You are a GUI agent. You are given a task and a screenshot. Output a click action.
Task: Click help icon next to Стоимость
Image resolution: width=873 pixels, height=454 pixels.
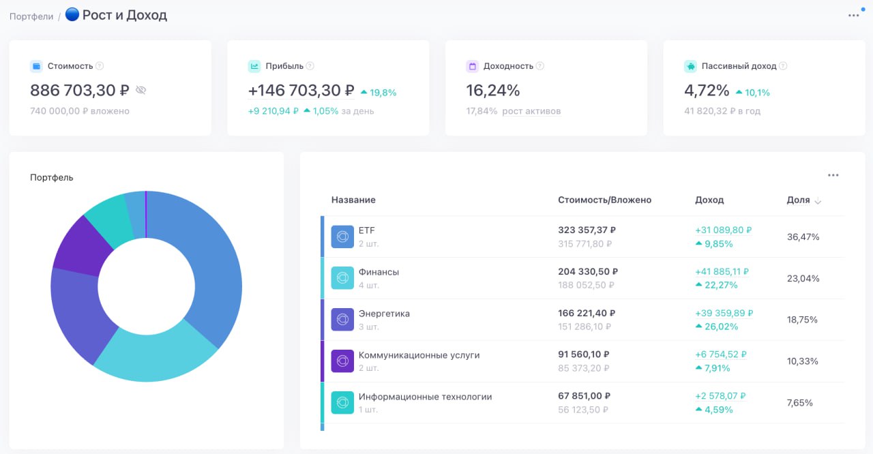click(100, 66)
